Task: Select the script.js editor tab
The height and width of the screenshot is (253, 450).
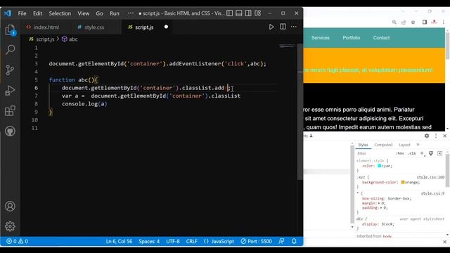Action: tap(144, 27)
